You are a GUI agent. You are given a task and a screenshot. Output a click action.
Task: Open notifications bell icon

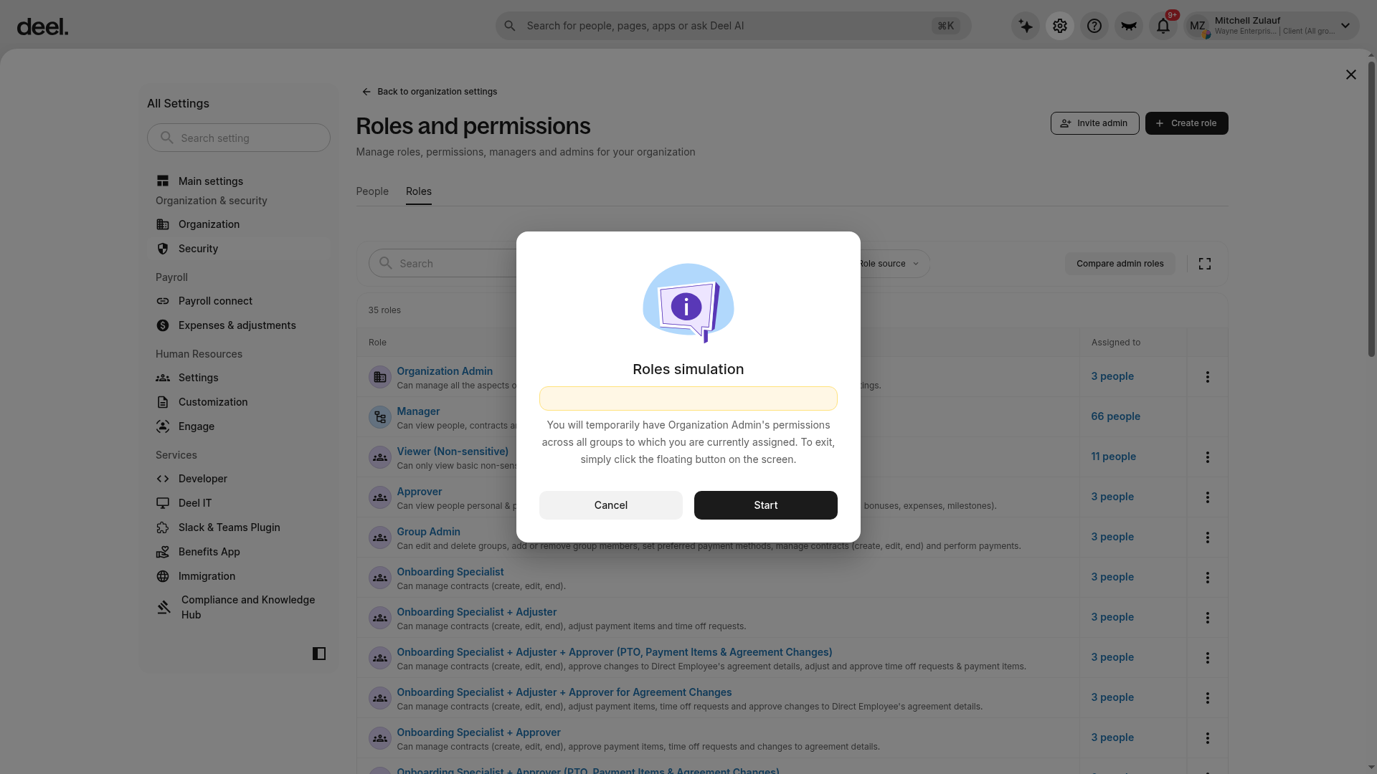click(x=1163, y=26)
